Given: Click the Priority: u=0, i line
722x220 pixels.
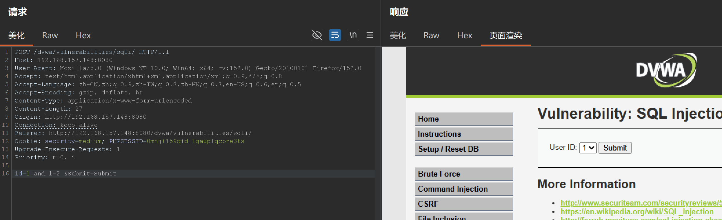Looking at the screenshot, I should click(x=45, y=157).
